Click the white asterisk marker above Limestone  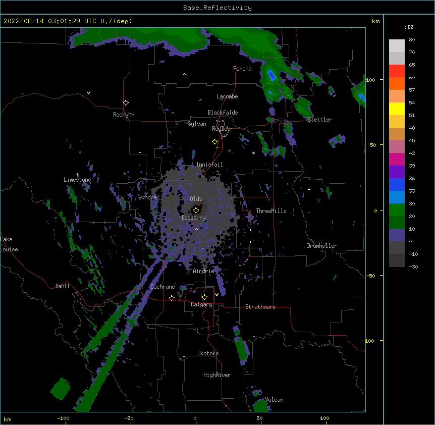[78, 175]
